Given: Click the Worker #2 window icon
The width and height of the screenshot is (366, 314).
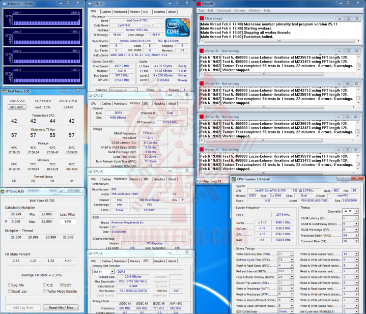Looking at the screenshot, I should 202,83.
